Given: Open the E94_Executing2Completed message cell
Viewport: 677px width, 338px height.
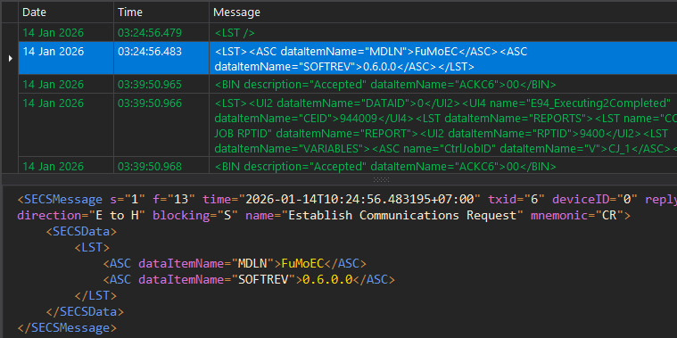Looking at the screenshot, I should pyautogui.click(x=443, y=125).
